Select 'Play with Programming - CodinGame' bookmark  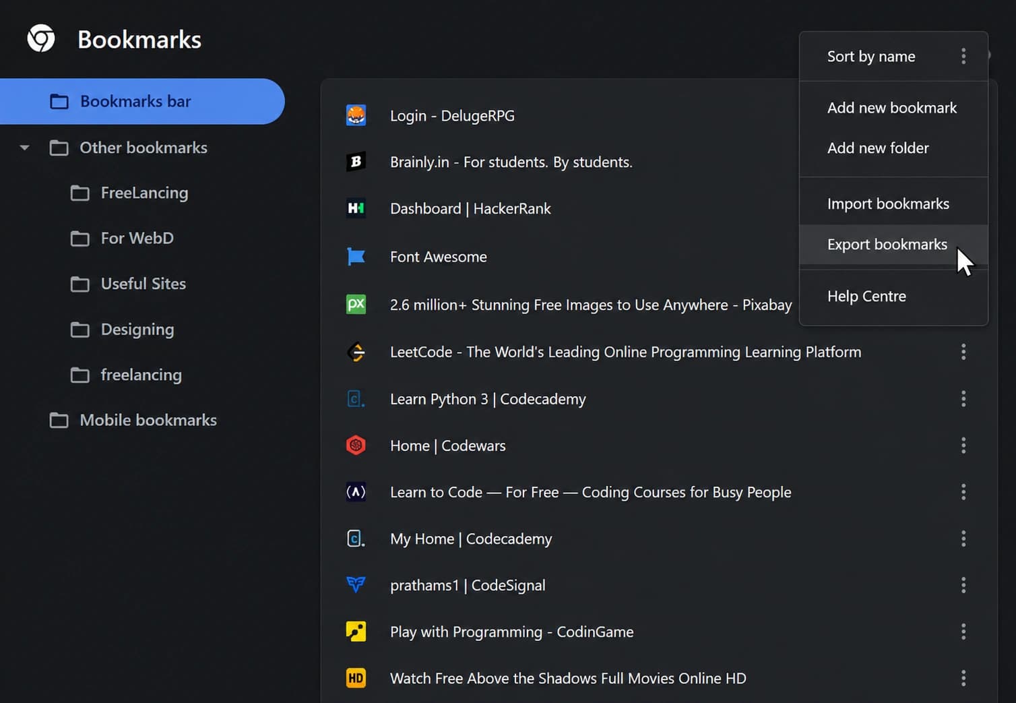pos(511,632)
